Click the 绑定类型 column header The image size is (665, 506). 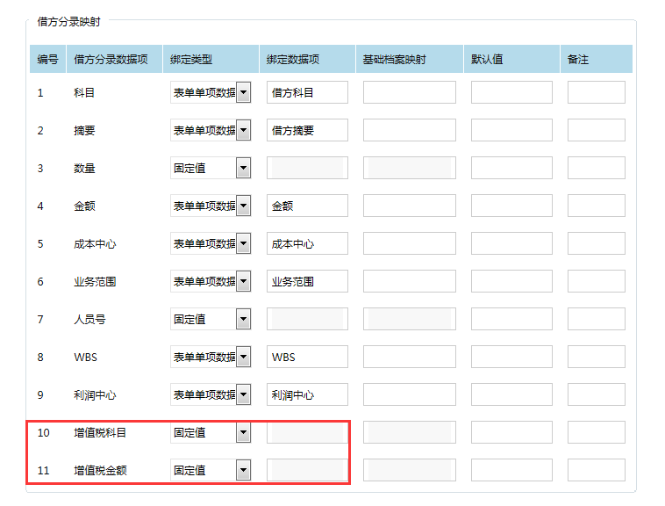pyautogui.click(x=191, y=60)
